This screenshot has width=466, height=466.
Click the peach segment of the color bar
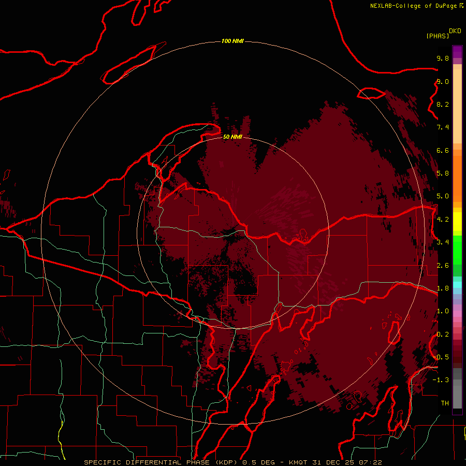457,106
